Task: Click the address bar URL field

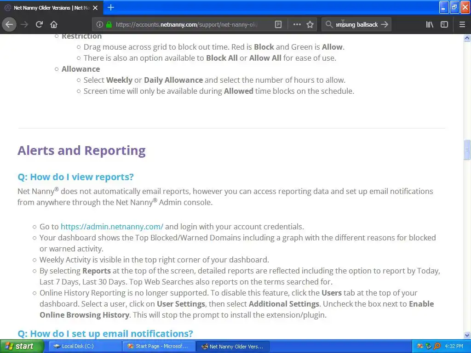Action: point(186,24)
